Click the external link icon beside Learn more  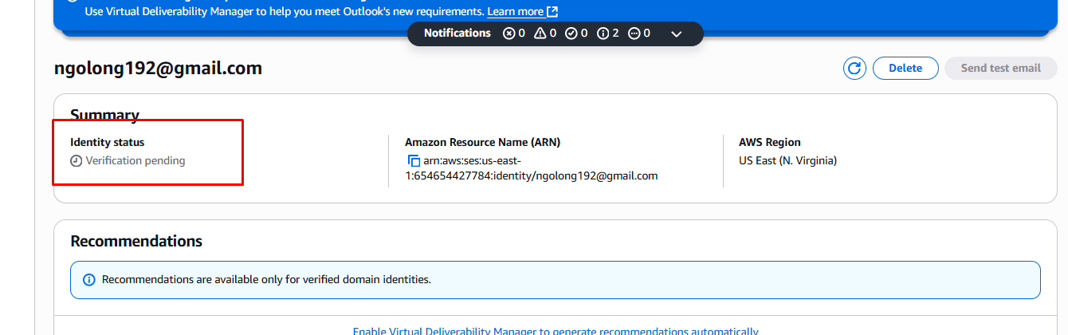552,12
